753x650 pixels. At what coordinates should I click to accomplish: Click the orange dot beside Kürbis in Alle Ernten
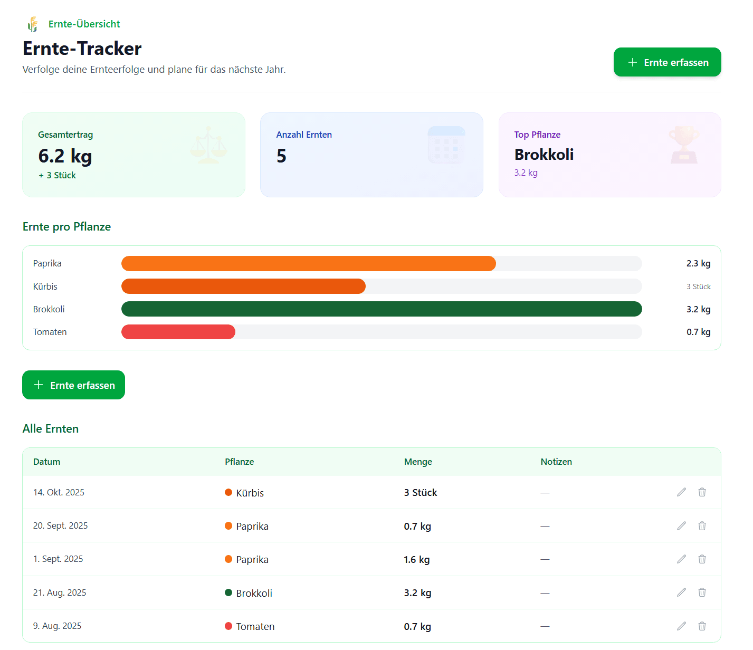click(x=228, y=492)
